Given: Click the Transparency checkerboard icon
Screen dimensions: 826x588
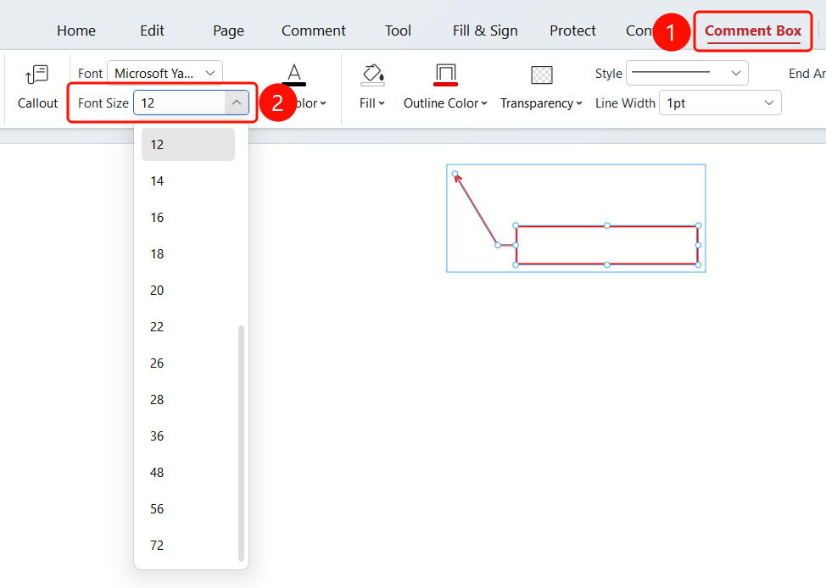Looking at the screenshot, I should click(x=542, y=75).
